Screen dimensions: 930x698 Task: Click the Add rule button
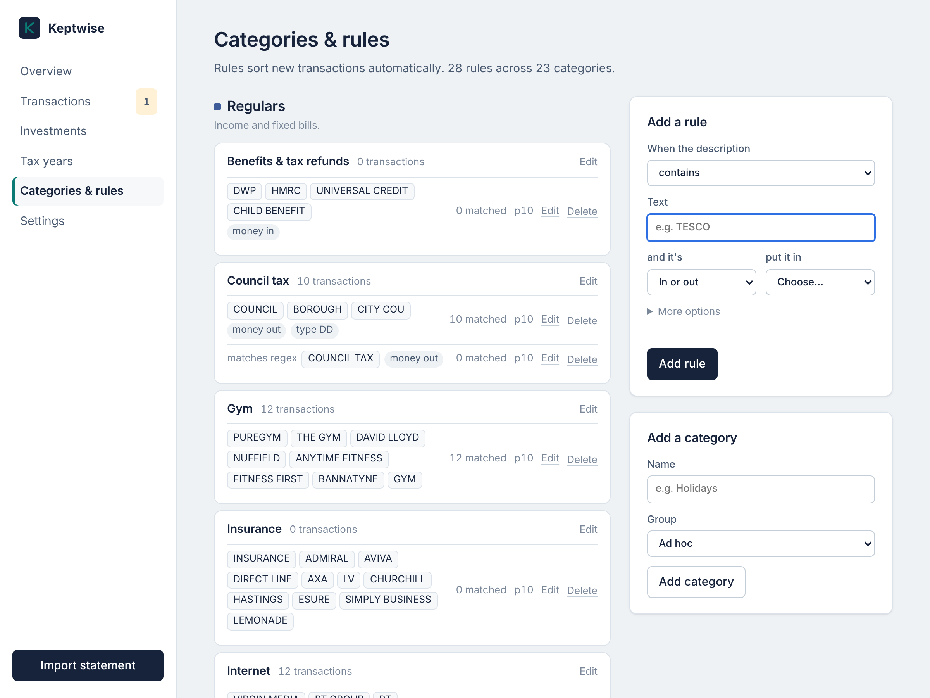(x=682, y=364)
